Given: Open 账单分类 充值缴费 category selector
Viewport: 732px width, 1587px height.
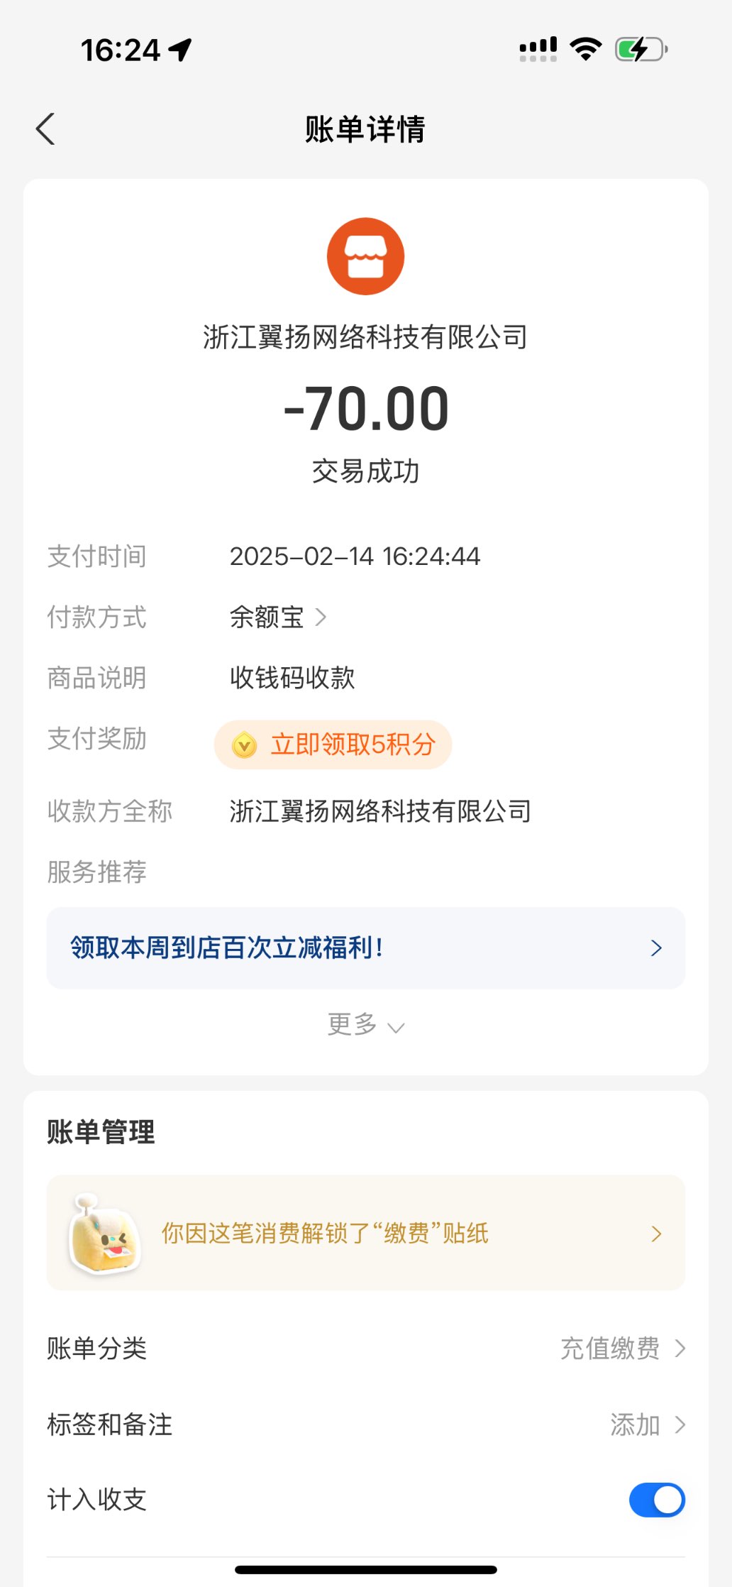Looking at the screenshot, I should [623, 1348].
